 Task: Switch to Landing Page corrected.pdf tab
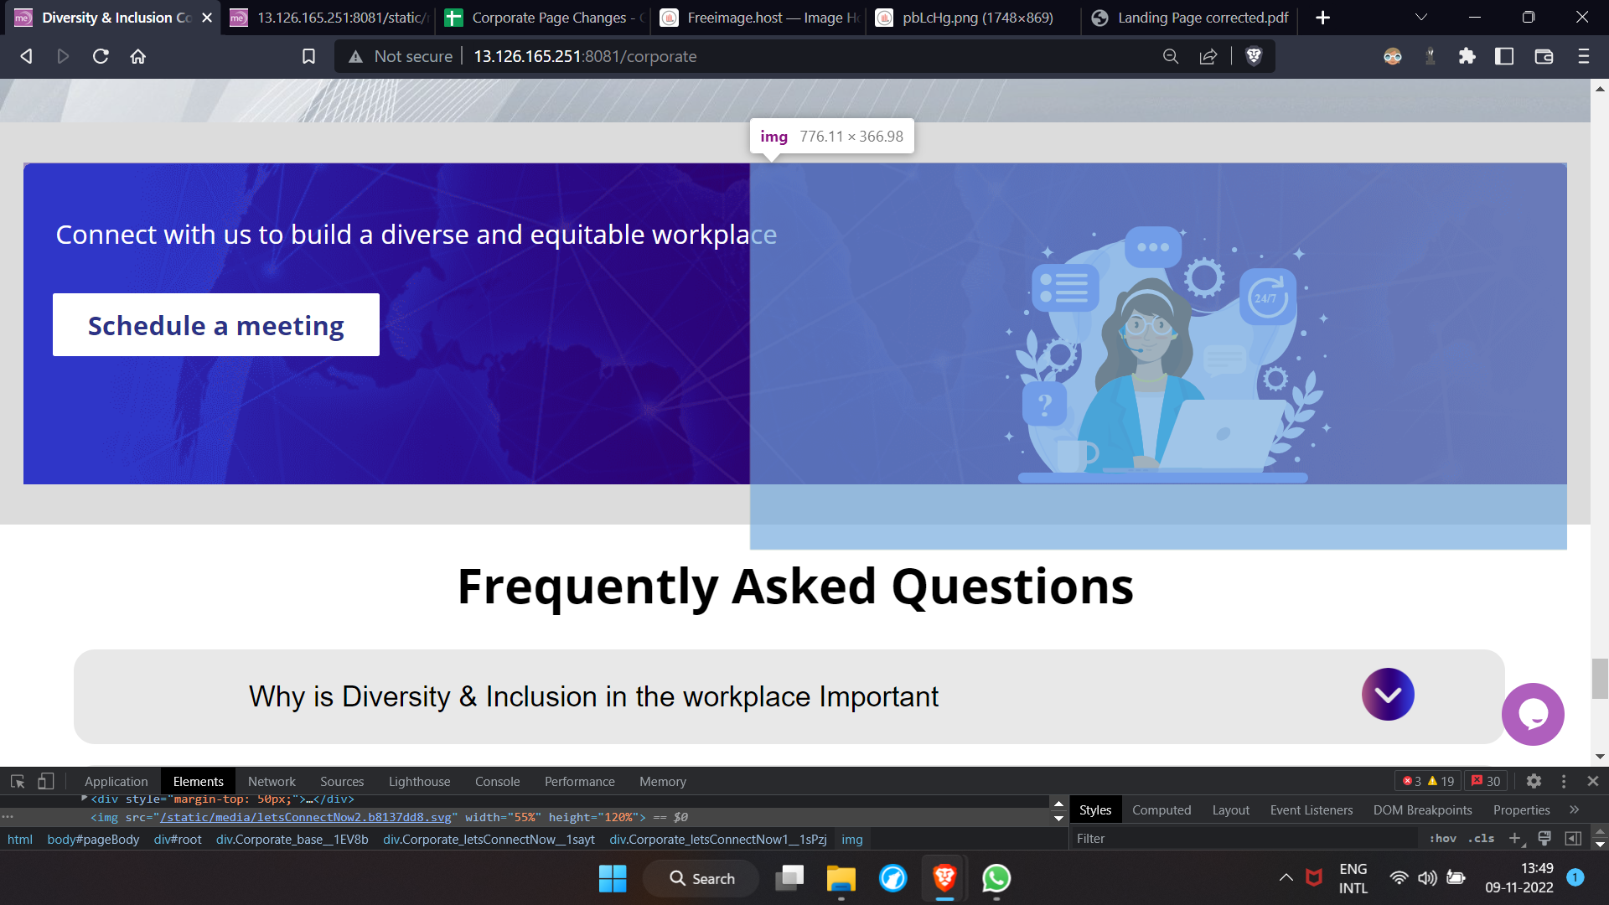click(x=1189, y=18)
